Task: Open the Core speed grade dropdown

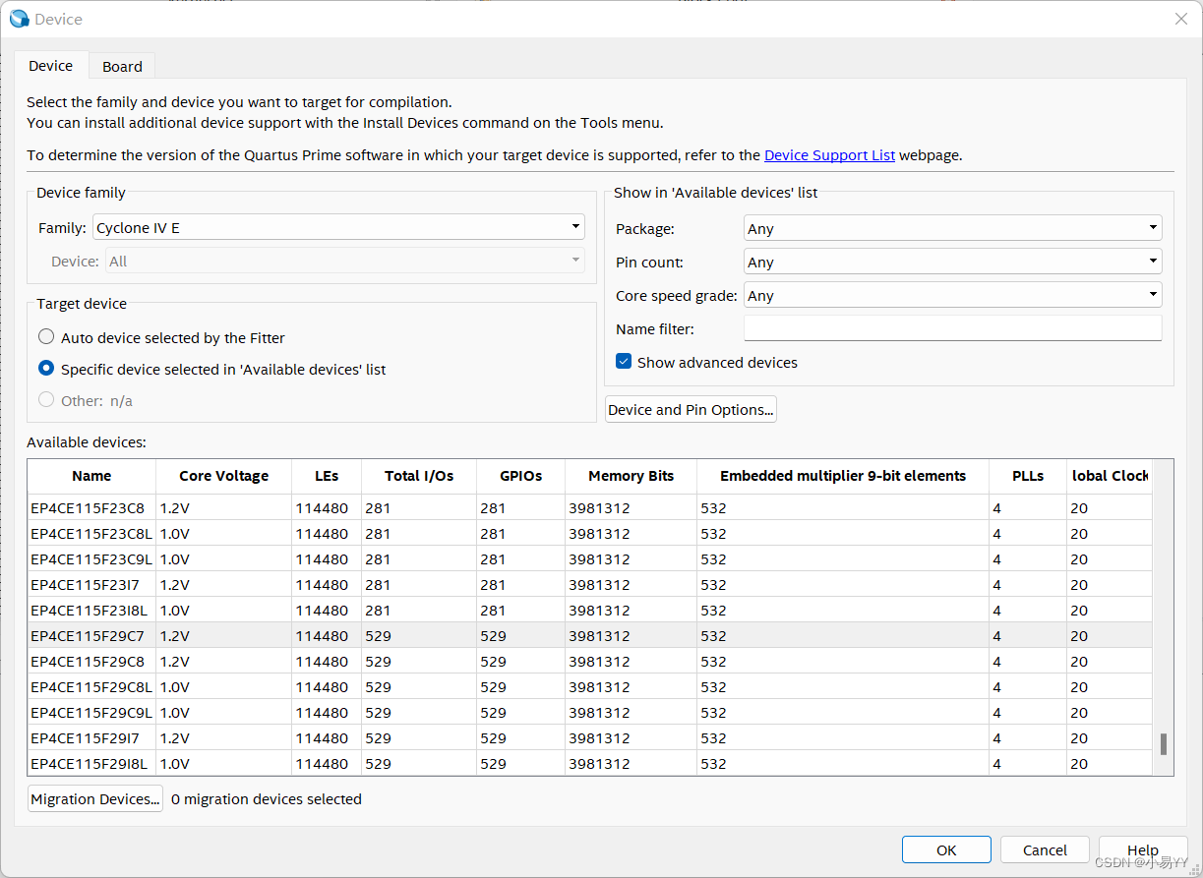Action: (x=952, y=295)
